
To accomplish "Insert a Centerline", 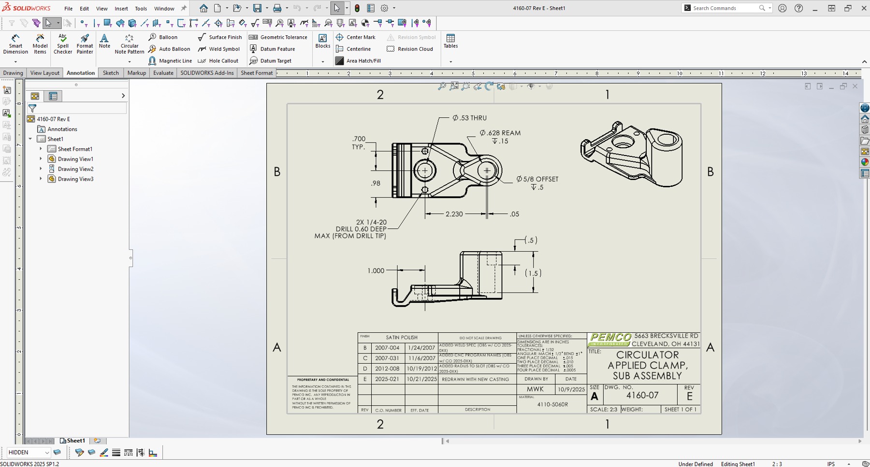I will [353, 49].
